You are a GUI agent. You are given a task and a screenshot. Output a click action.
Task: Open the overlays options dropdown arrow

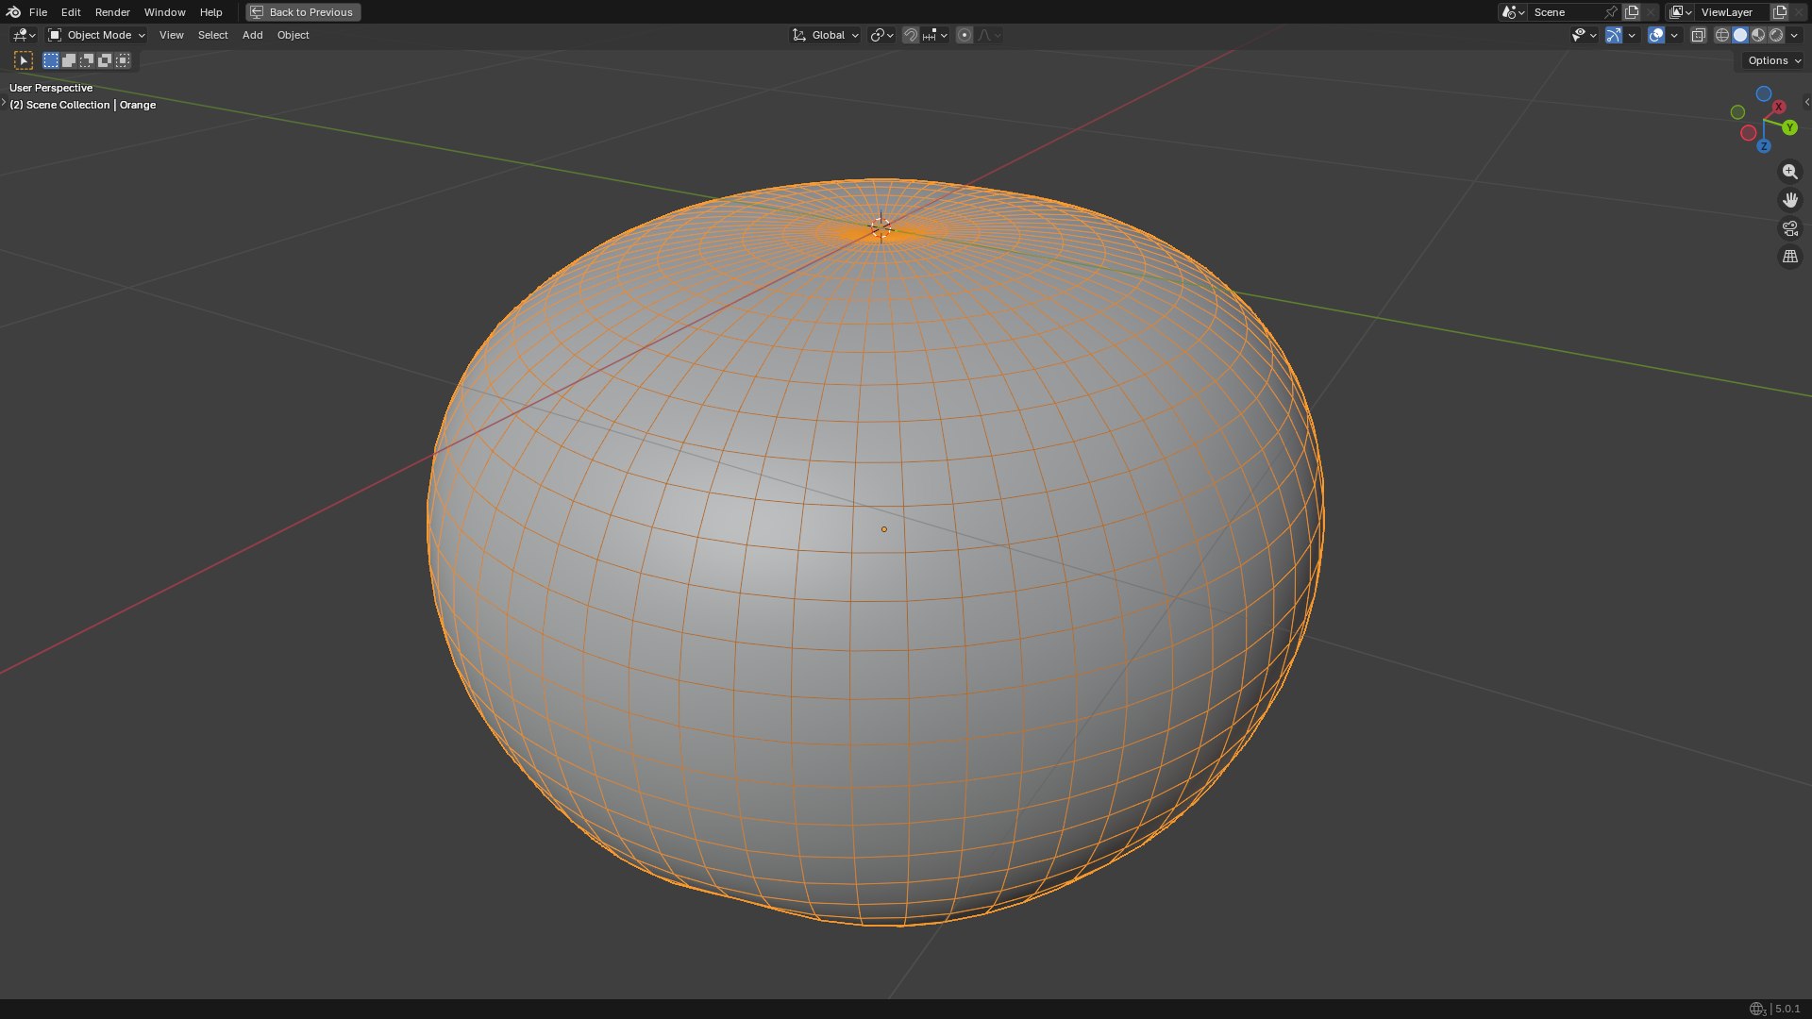tap(1674, 35)
